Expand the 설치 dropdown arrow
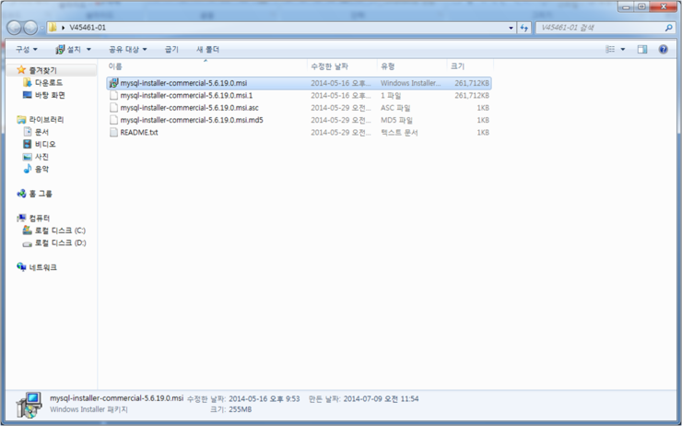682x426 pixels. pyautogui.click(x=88, y=49)
